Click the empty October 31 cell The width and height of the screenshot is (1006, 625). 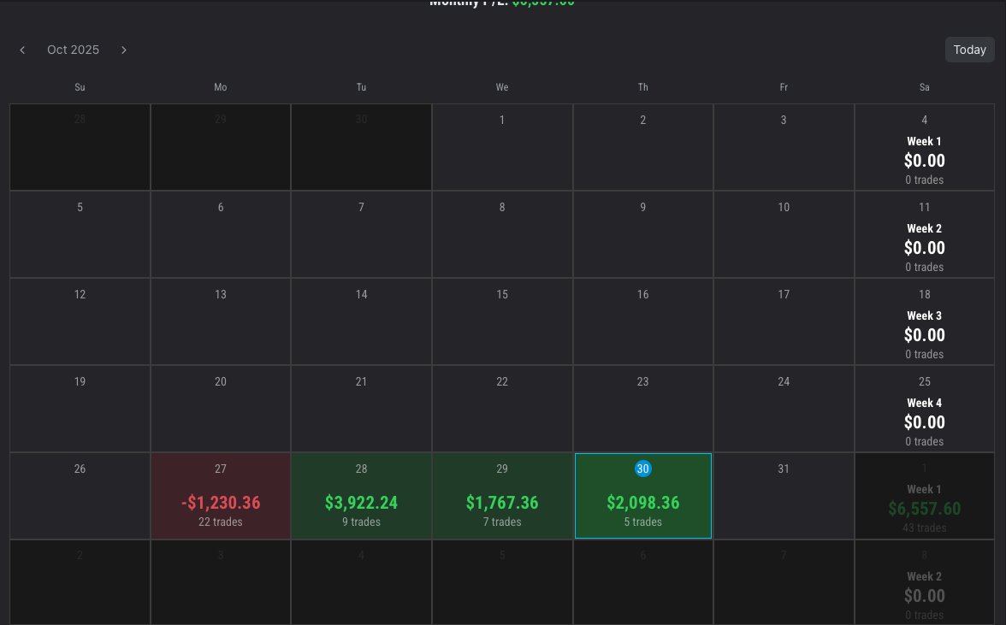tap(784, 496)
